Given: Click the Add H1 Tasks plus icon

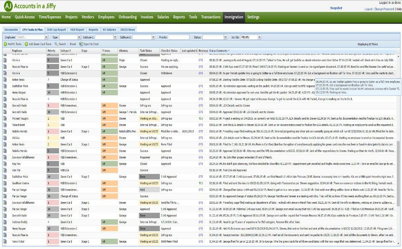Looking at the screenshot, I should 5,44.
